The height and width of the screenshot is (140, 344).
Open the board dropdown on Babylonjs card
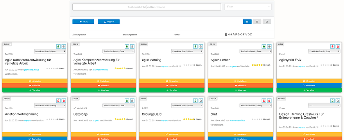118,105
